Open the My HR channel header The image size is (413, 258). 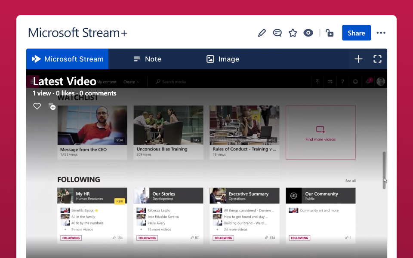click(92, 196)
